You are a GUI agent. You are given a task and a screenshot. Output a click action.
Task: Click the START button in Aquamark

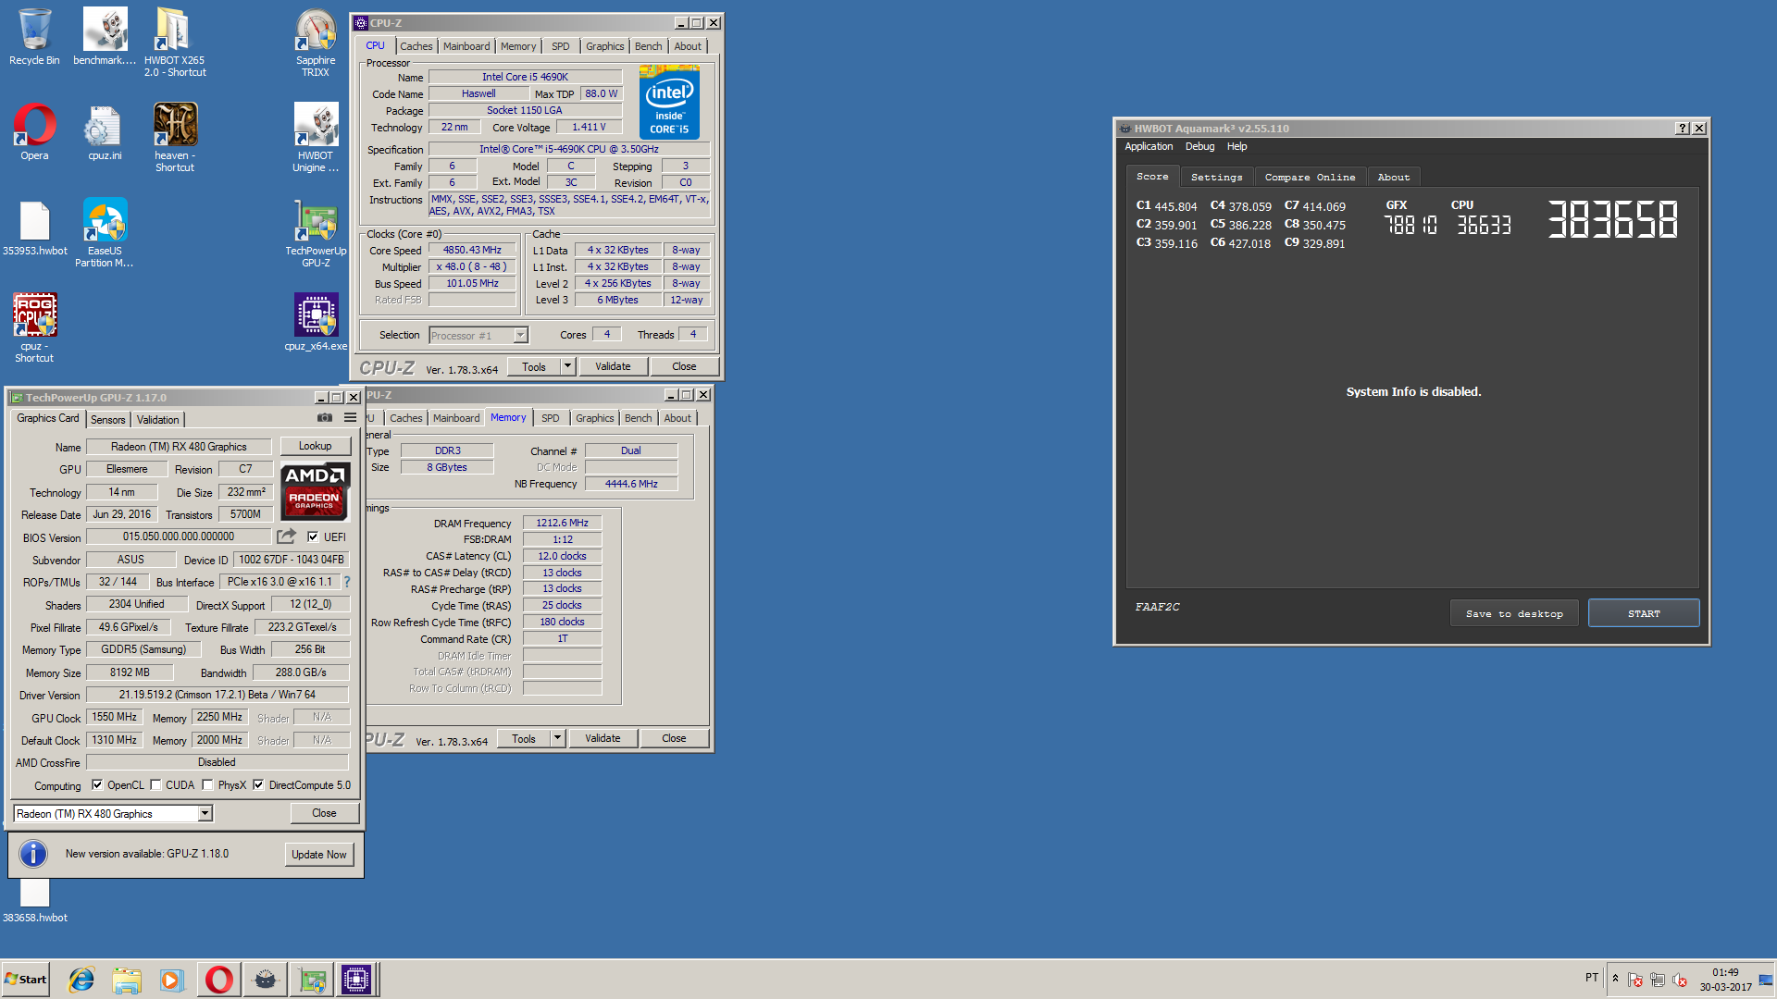(1644, 613)
